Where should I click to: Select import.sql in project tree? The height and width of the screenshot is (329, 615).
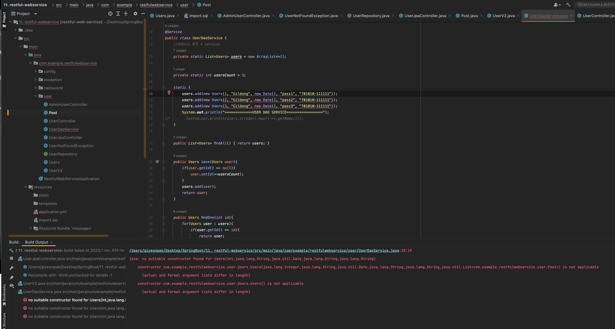click(48, 220)
